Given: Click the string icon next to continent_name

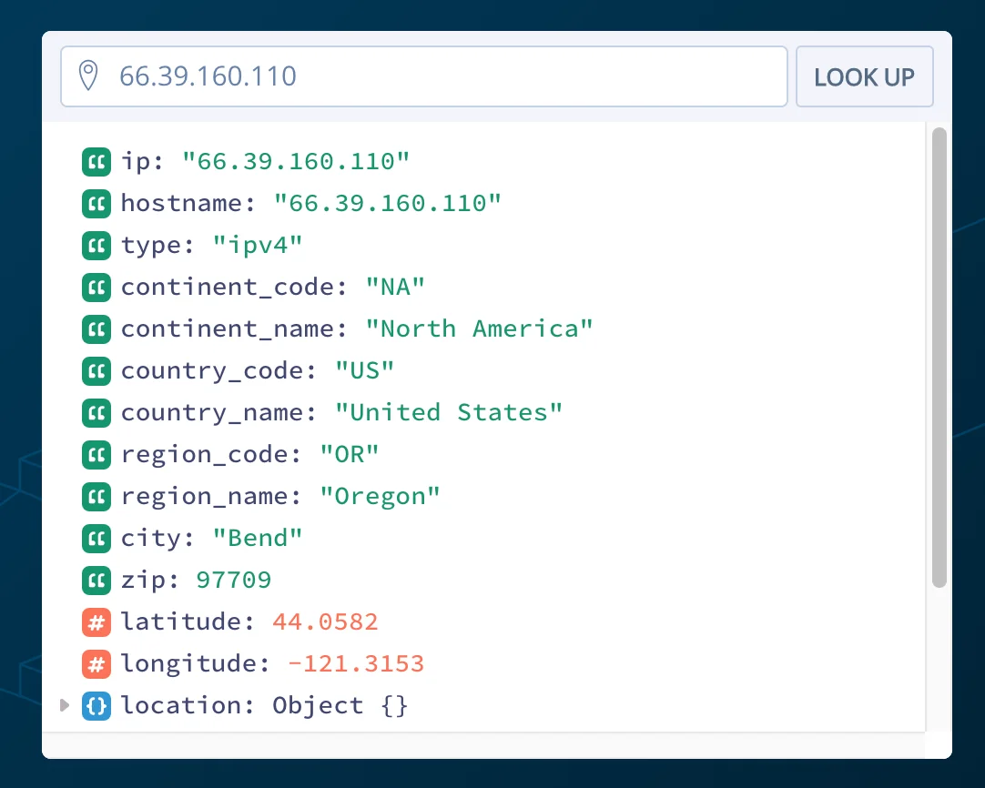Looking at the screenshot, I should pos(96,329).
